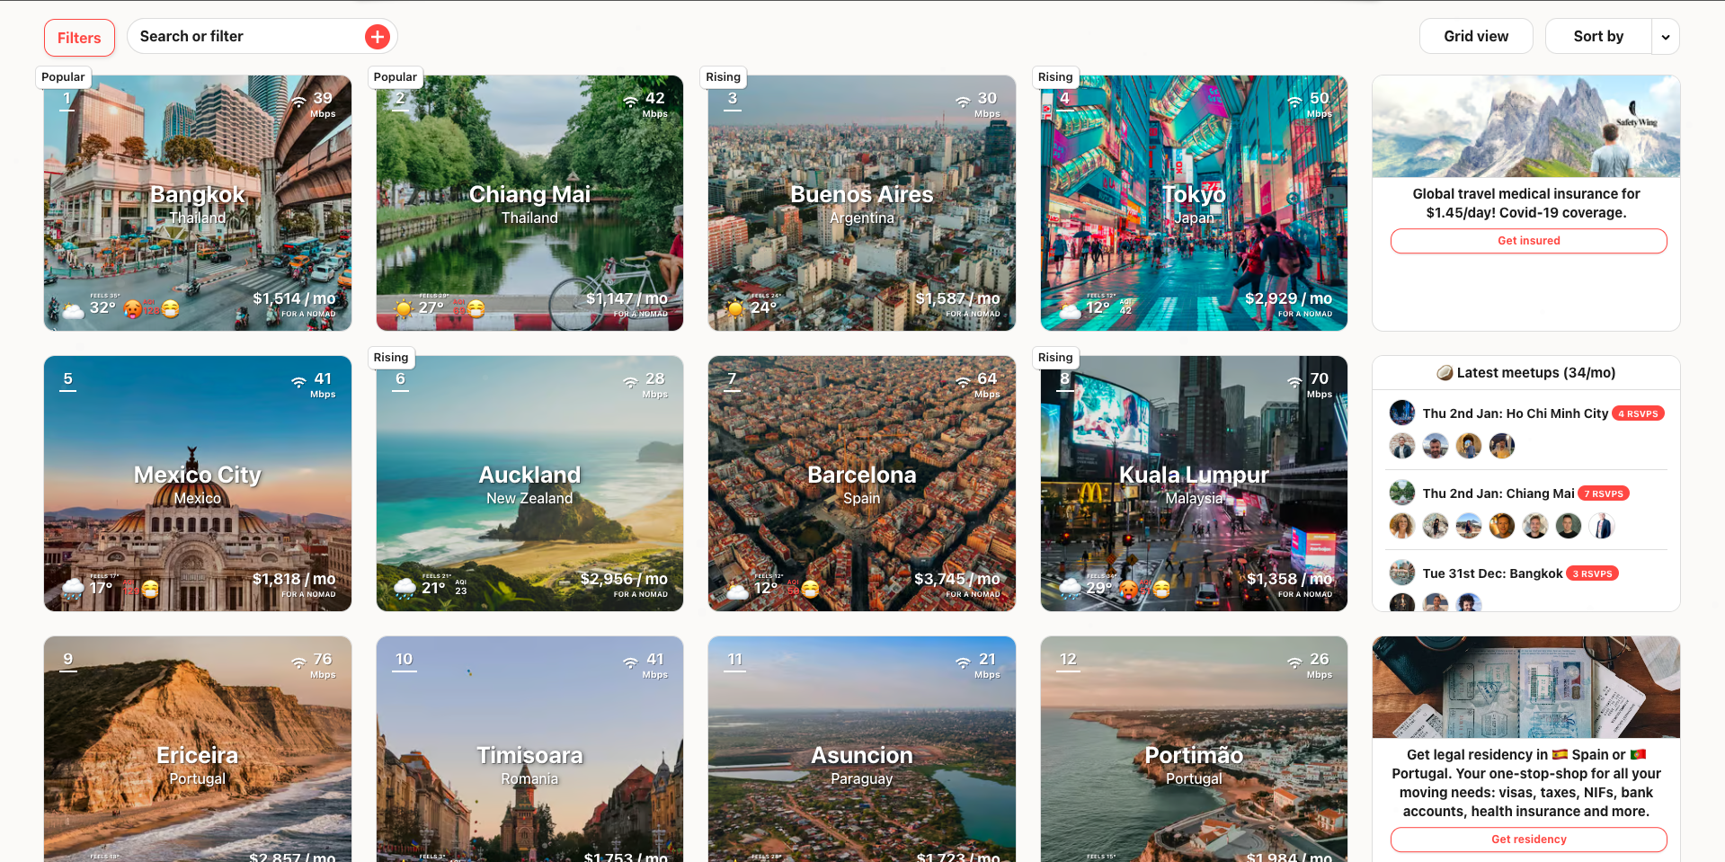Open the Filters panel
Image resolution: width=1725 pixels, height=862 pixels.
79,38
